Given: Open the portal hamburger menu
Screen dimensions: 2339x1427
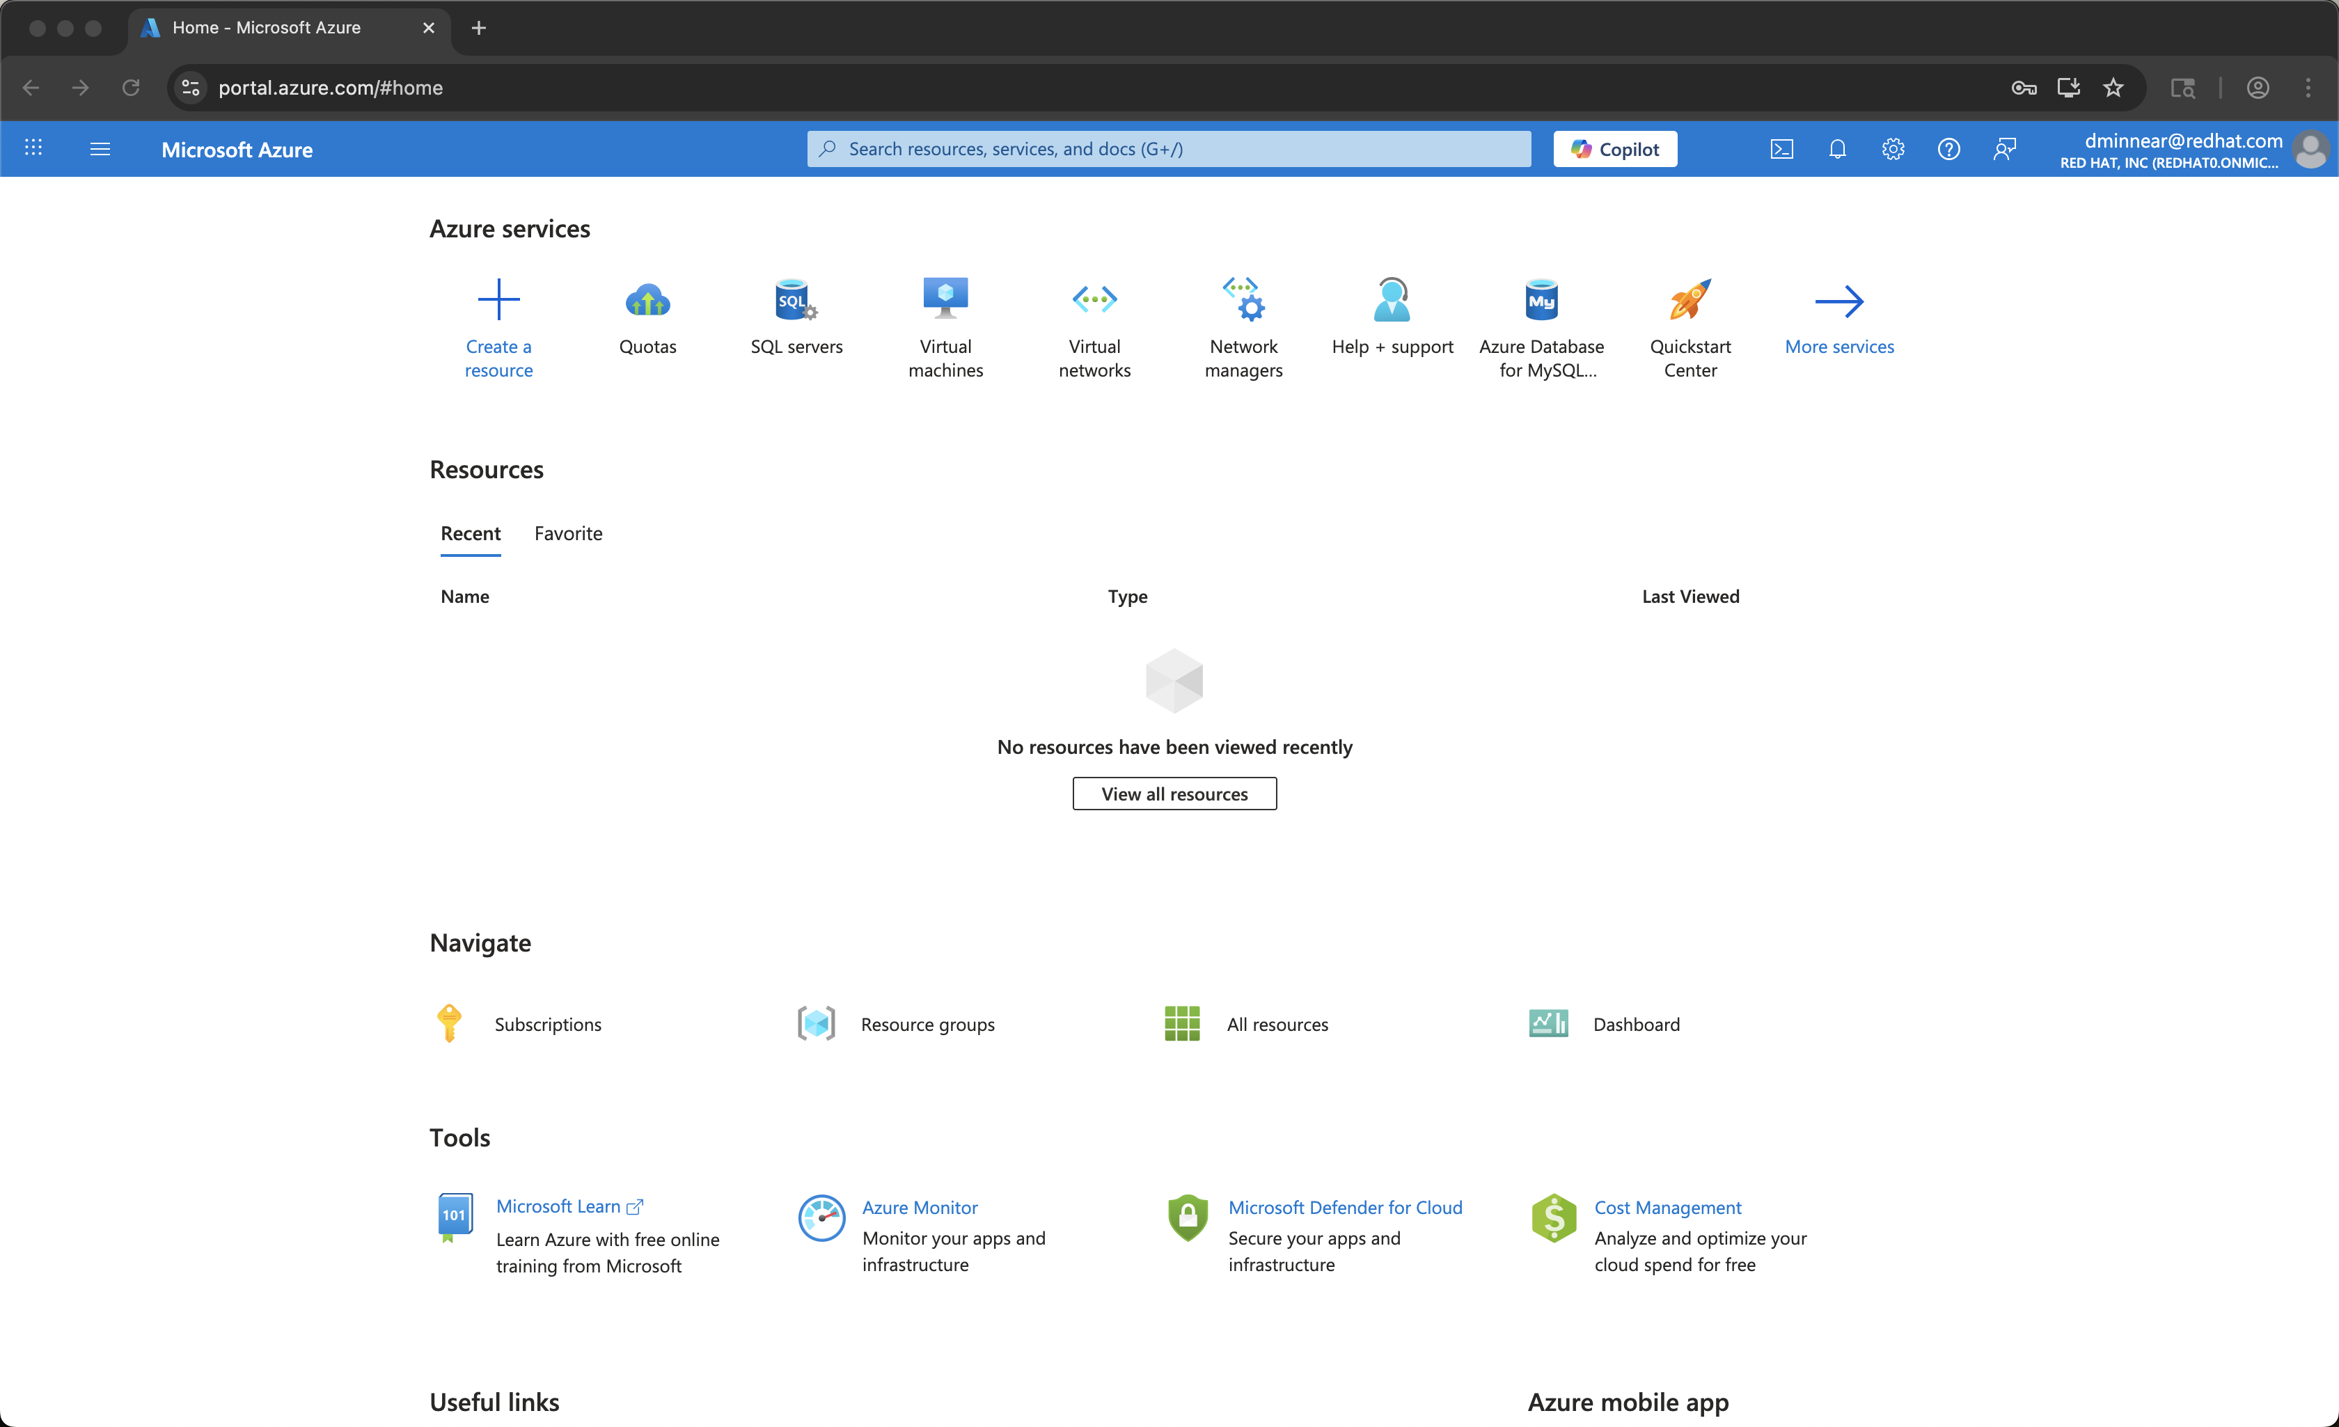Looking at the screenshot, I should pyautogui.click(x=100, y=149).
